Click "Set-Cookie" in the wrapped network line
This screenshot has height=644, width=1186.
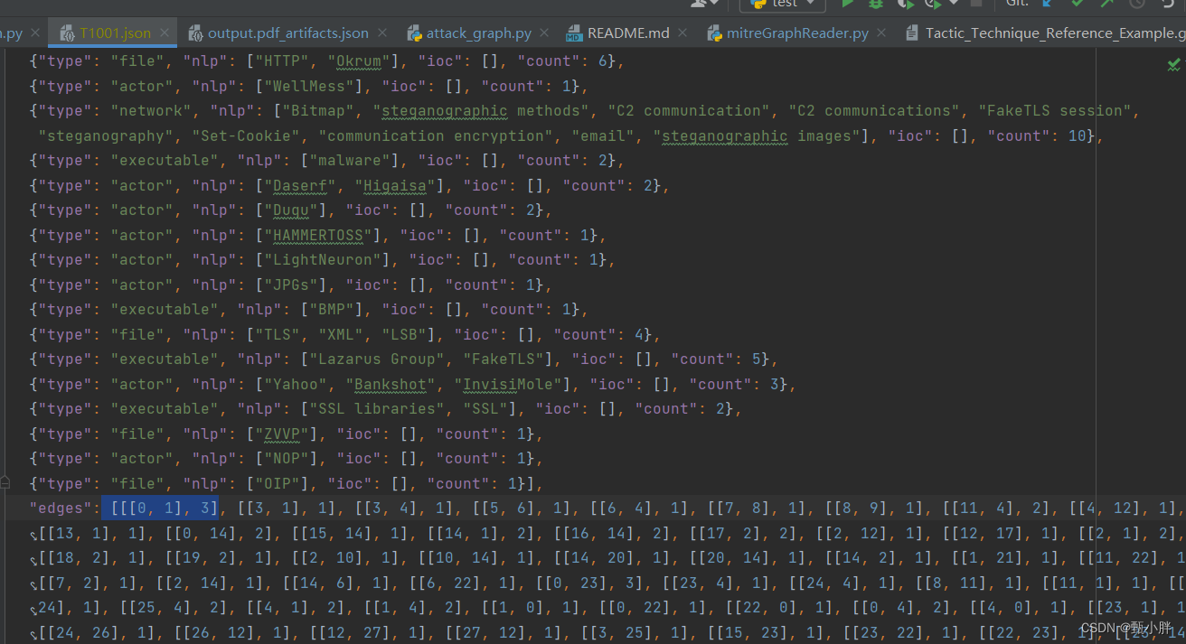click(246, 136)
